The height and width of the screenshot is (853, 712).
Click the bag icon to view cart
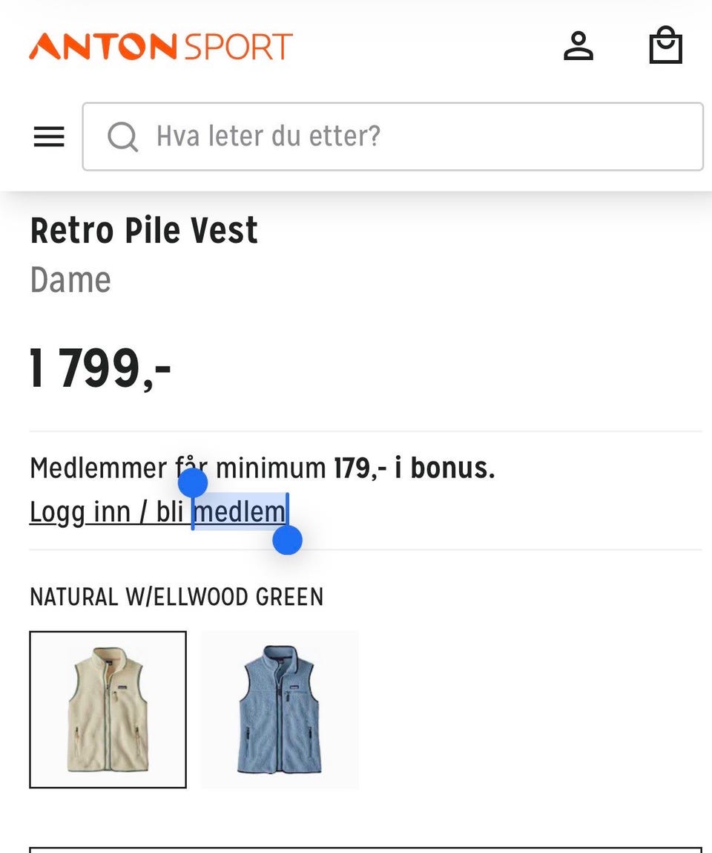[x=666, y=46]
